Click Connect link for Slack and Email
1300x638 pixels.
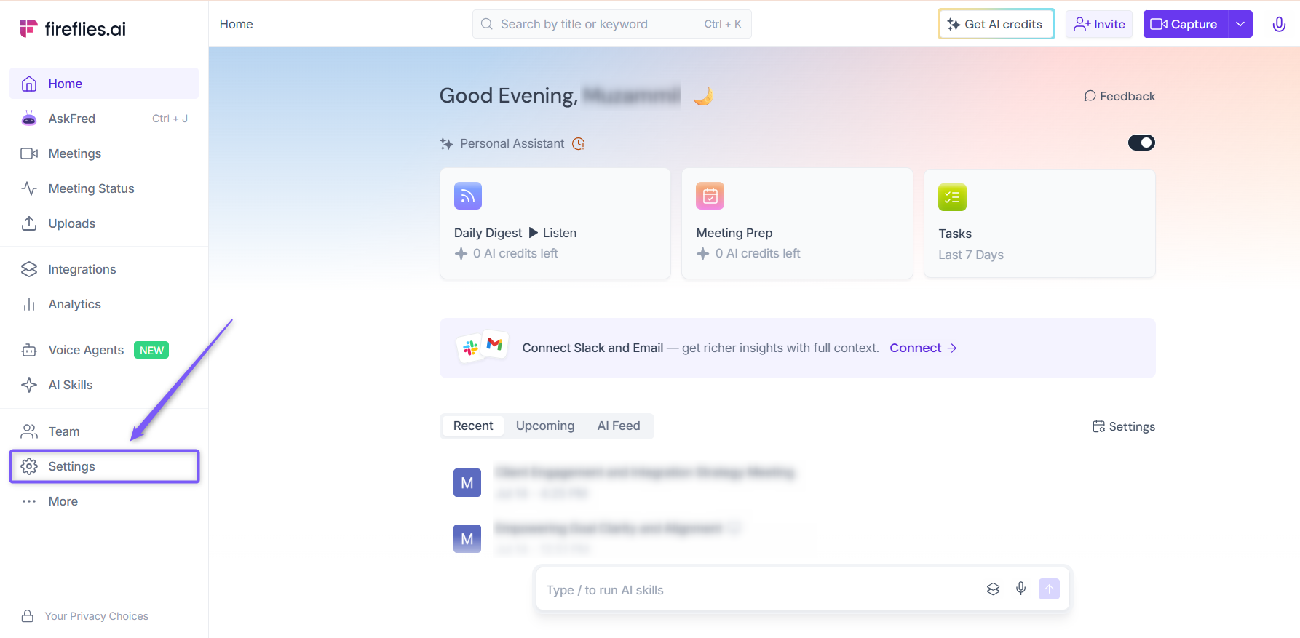[923, 348]
